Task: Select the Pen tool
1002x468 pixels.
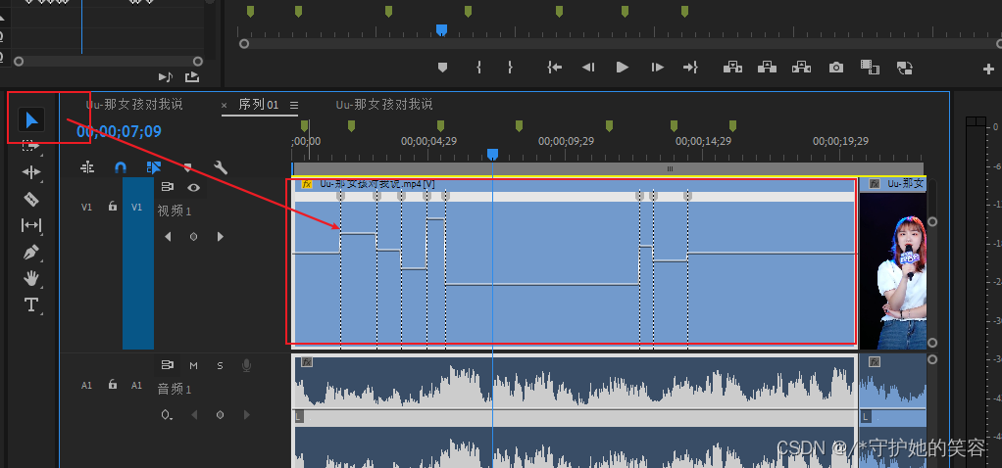Action: click(31, 253)
